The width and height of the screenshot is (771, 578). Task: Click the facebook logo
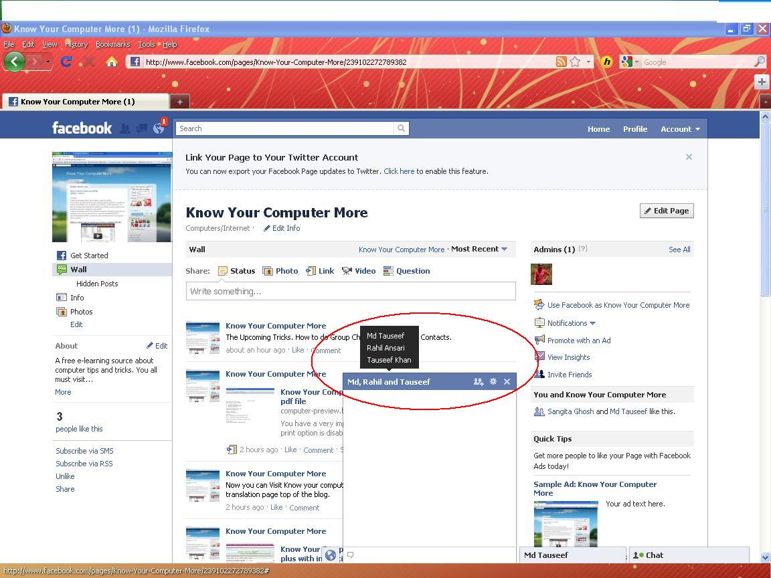pyautogui.click(x=82, y=128)
